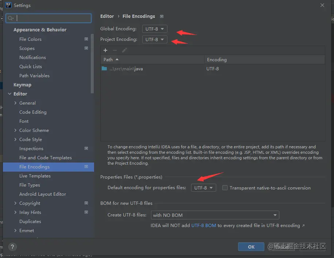Viewport: 334px width, 258px height.
Task: Select File Colors settings page
Action: click(x=30, y=39)
